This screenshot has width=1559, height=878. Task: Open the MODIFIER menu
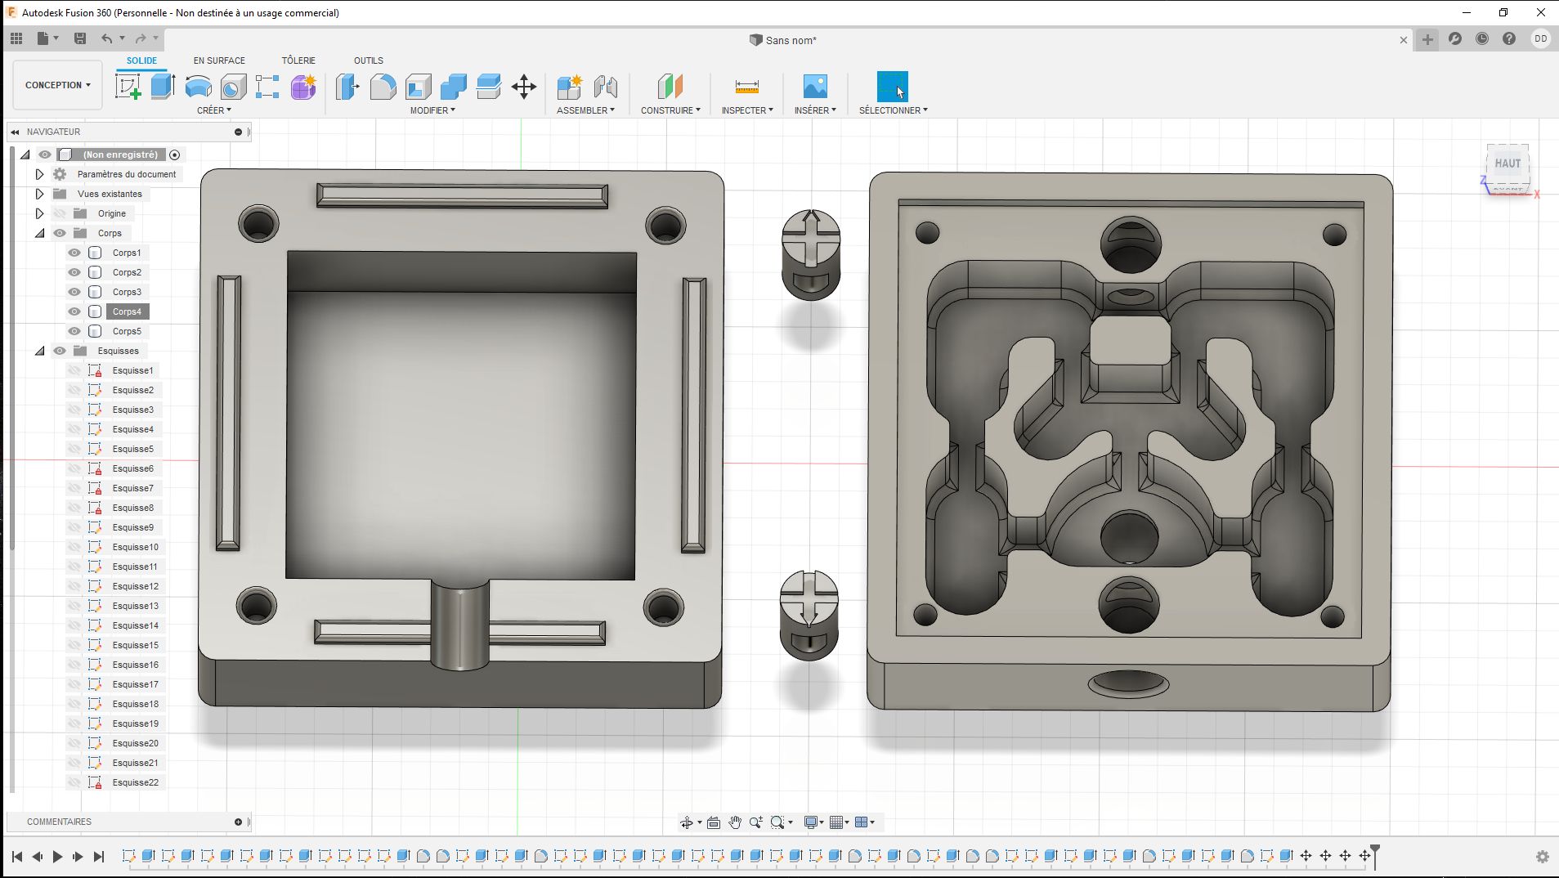tap(432, 110)
